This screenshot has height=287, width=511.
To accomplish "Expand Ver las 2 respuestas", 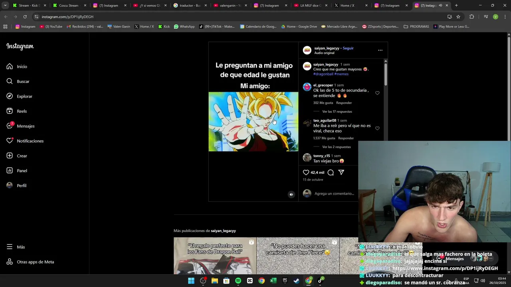I will coord(336,147).
